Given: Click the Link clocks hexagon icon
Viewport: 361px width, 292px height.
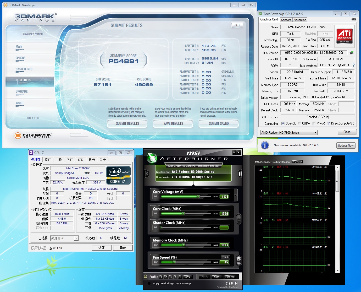Looking at the screenshot, I should (x=238, y=219).
